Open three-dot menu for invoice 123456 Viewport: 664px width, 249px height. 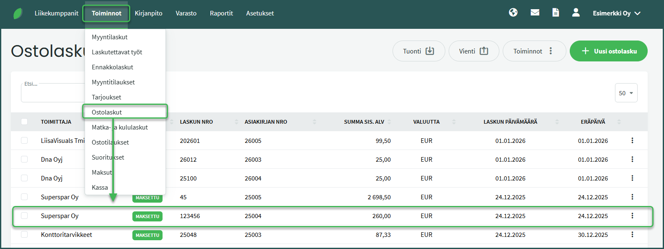coord(632,216)
